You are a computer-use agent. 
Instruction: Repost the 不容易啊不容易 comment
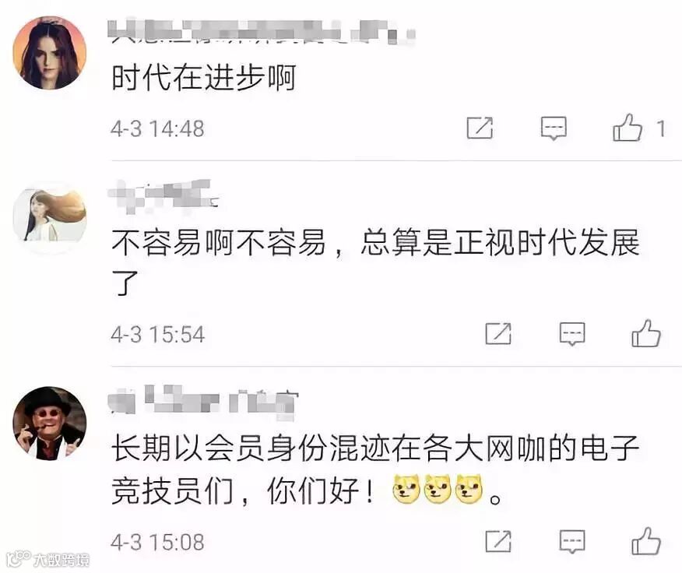[x=498, y=334]
